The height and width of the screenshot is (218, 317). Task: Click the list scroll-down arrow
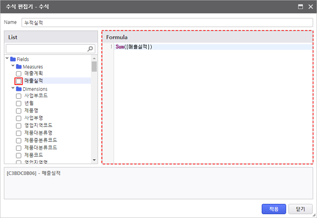click(x=94, y=160)
